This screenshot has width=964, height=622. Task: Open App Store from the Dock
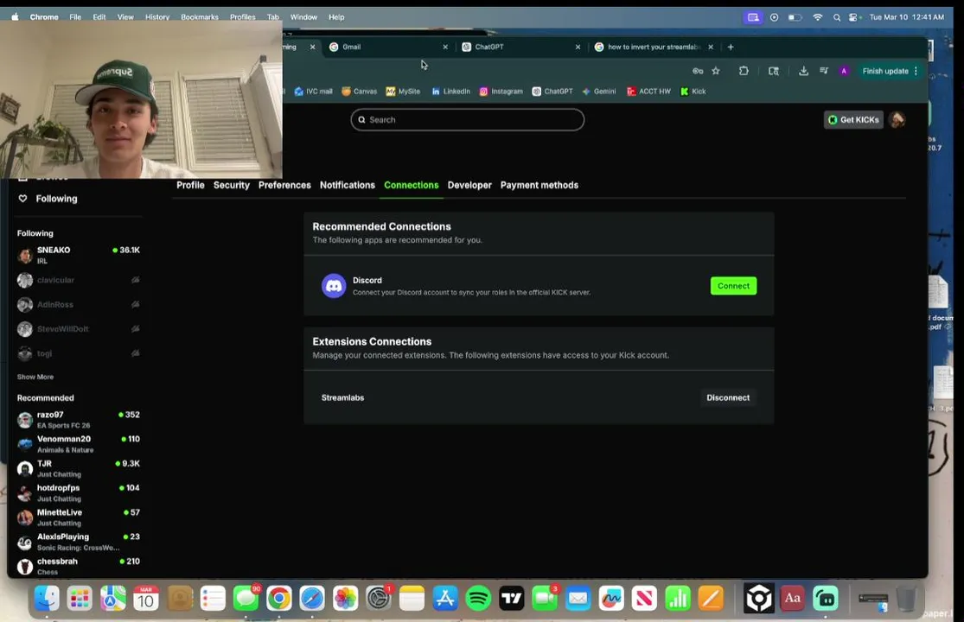(x=445, y=598)
